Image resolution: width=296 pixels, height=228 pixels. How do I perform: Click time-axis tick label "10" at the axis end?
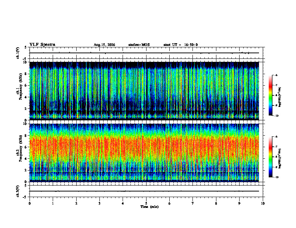pos(263,203)
